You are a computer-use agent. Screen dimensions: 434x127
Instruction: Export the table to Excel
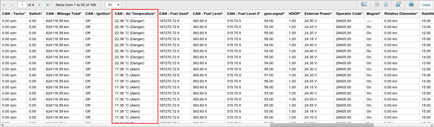386,5
